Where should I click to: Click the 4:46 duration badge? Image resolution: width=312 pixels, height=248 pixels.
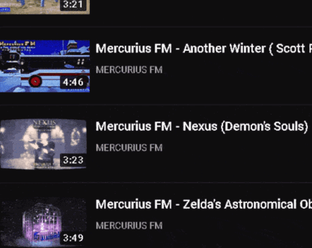[73, 82]
